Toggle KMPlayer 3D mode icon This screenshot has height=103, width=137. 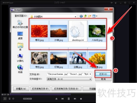5,99
